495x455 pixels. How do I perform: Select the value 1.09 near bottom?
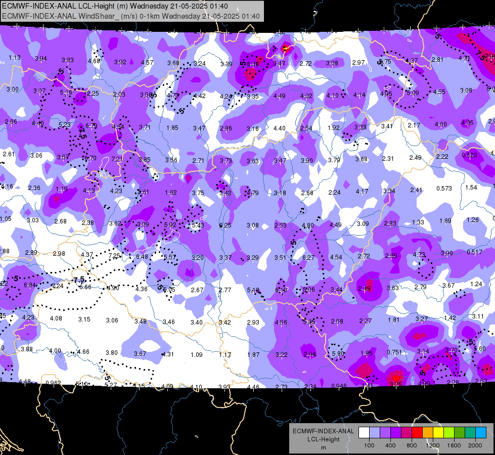coord(196,354)
